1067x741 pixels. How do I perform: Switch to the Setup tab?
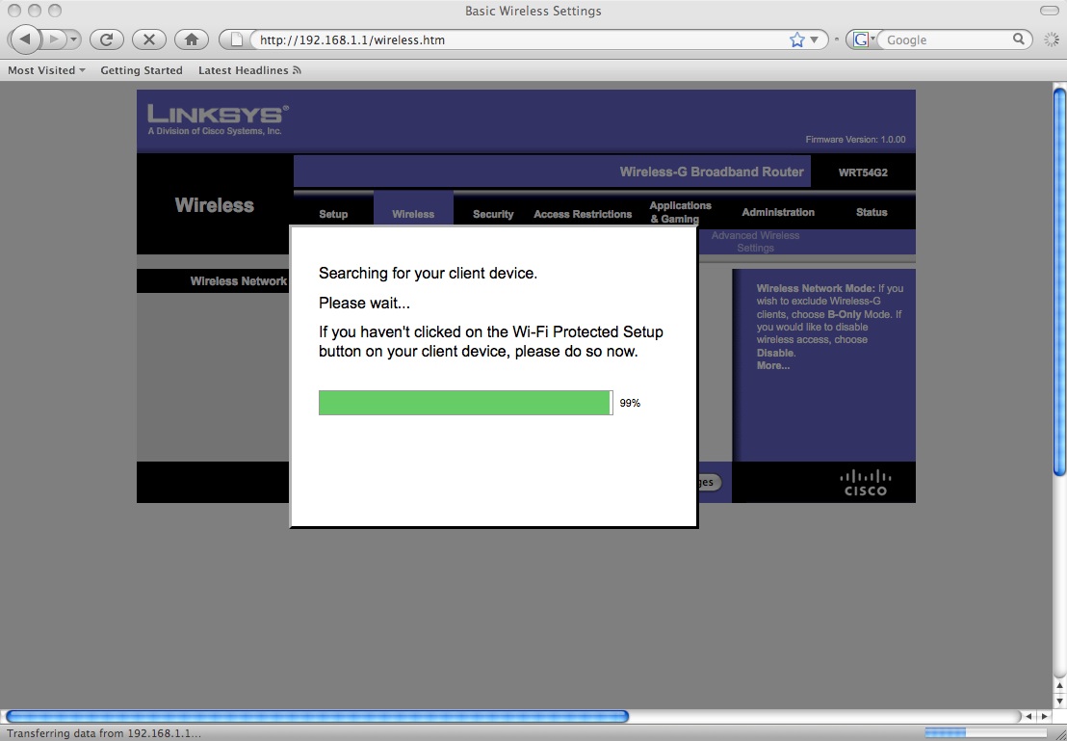[x=333, y=214]
